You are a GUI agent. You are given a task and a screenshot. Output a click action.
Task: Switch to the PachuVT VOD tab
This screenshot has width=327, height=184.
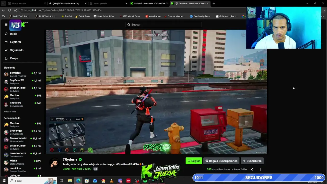coord(149,4)
